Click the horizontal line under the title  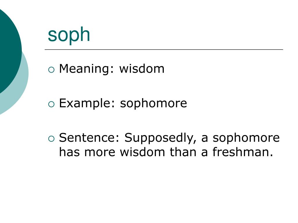[164, 49]
